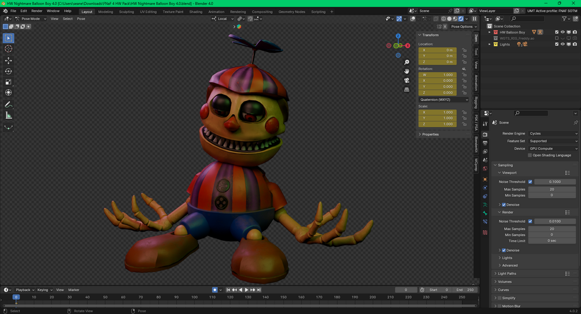Click the pan view hand gizmo

407,71
